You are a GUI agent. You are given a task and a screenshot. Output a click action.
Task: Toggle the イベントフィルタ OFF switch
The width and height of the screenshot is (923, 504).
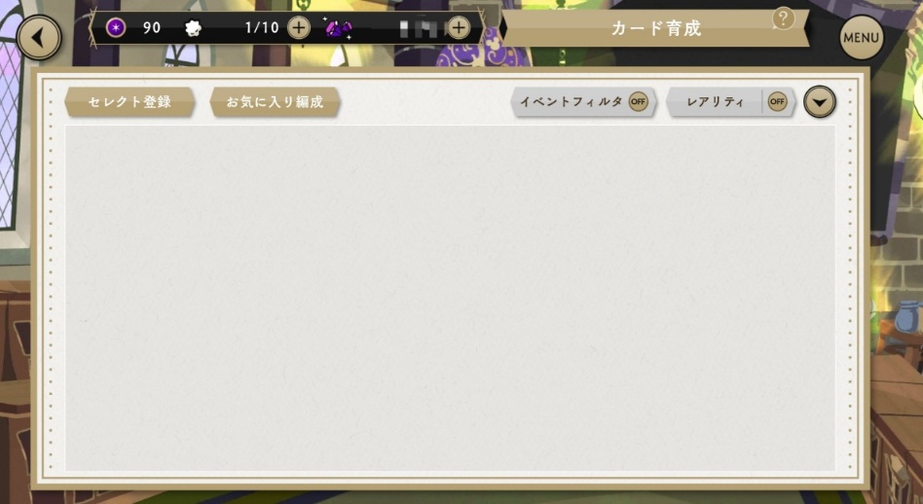(x=638, y=102)
